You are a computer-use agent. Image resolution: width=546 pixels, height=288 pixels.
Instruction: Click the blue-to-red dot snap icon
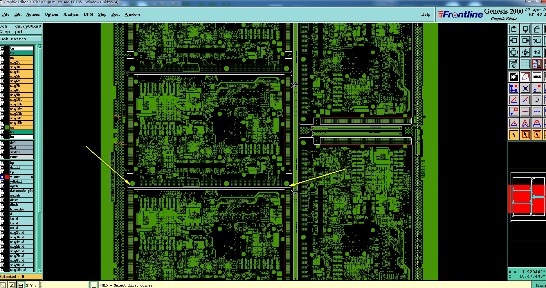[537, 88]
